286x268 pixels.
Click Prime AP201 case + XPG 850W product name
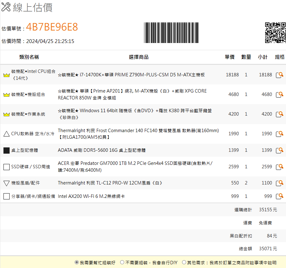(x=132, y=94)
